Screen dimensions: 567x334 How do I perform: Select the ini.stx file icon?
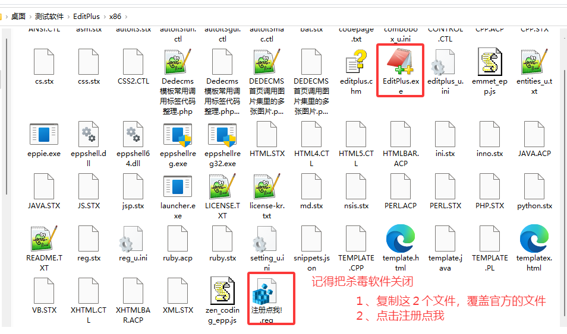tap(445, 134)
